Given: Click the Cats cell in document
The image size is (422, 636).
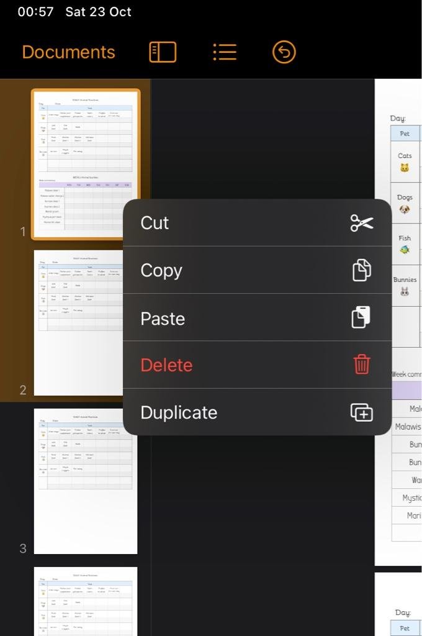Looking at the screenshot, I should 405,161.
